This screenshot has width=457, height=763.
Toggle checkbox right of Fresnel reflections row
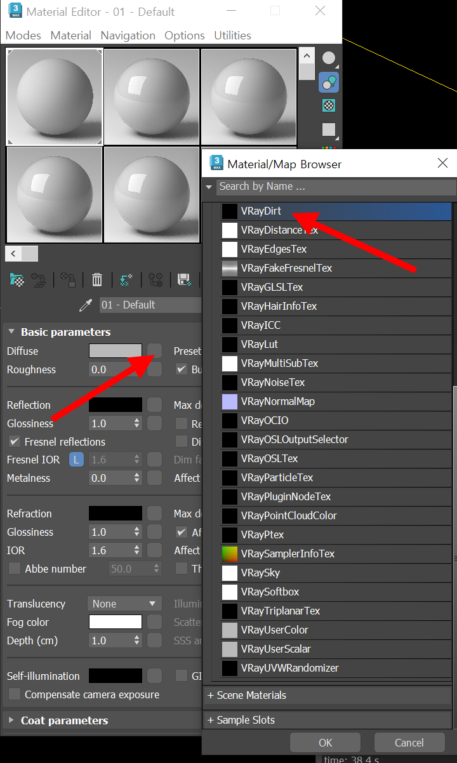182,441
